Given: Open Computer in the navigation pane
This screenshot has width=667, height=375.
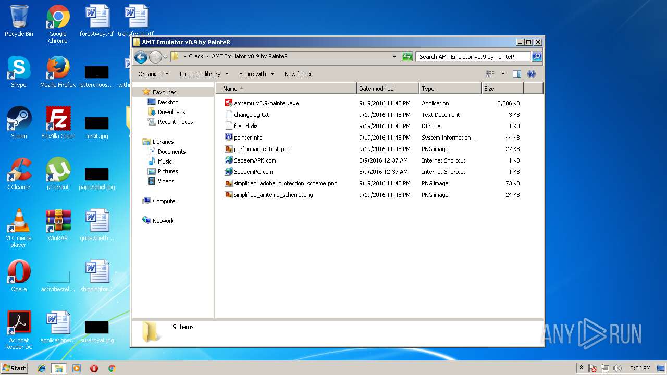Looking at the screenshot, I should [165, 201].
